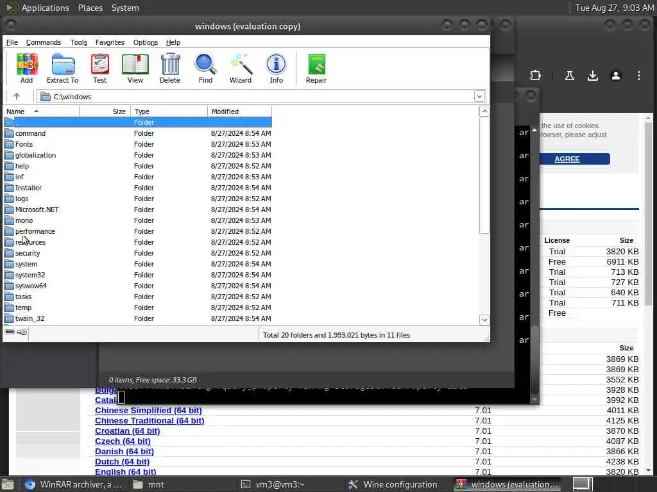Sort file list by Size column
This screenshot has height=492, width=657.
coord(105,111)
